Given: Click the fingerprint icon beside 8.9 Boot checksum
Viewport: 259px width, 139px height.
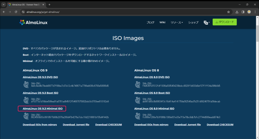Looking at the screenshot, I should coord(138,100).
